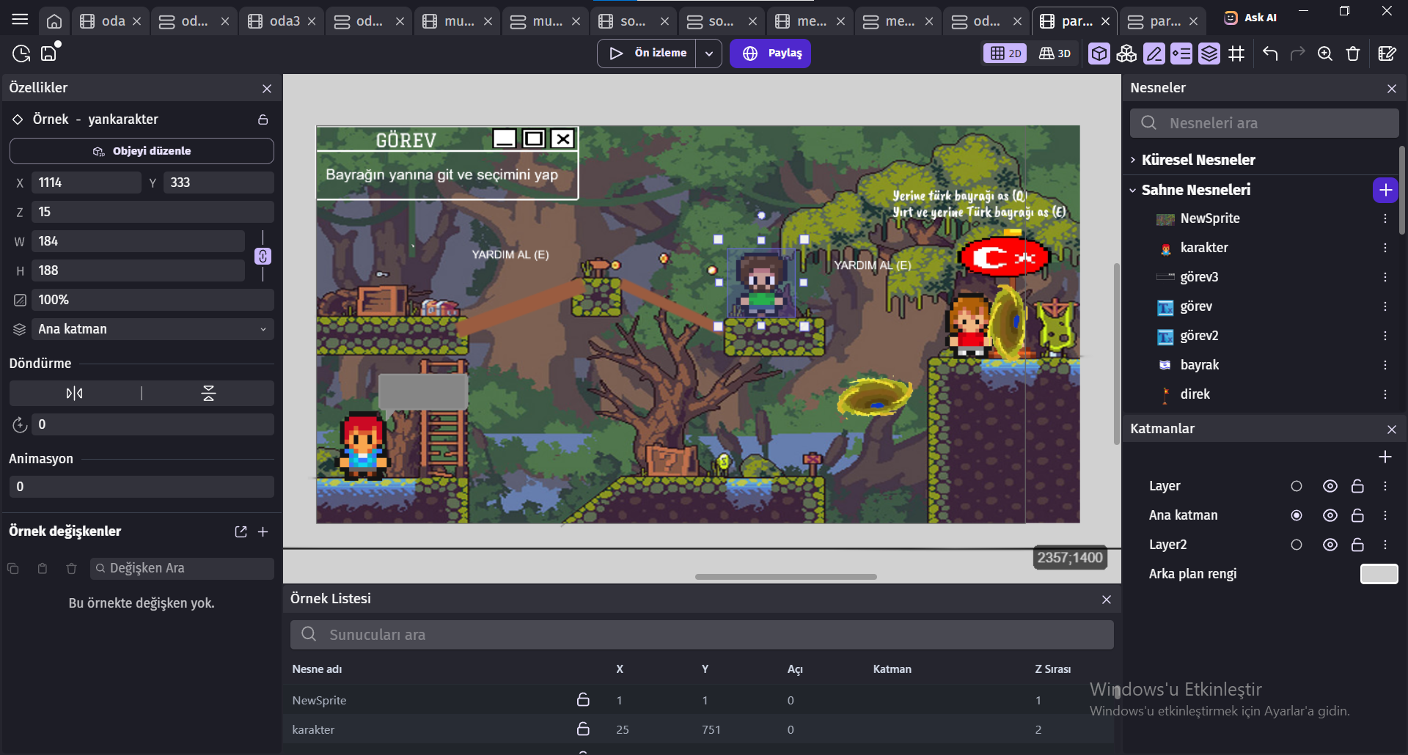
Task: Add a new instance variable
Action: pos(263,532)
